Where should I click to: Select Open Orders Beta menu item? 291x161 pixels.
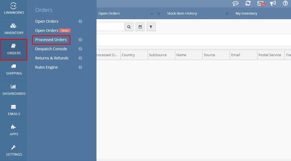point(53,31)
